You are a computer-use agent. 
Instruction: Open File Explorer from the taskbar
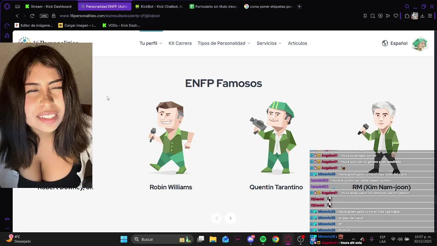click(x=213, y=239)
